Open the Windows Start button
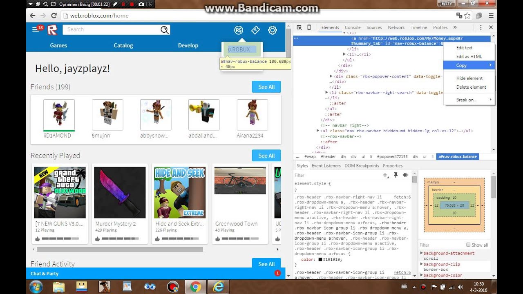This screenshot has width=523, height=294. [x=36, y=287]
